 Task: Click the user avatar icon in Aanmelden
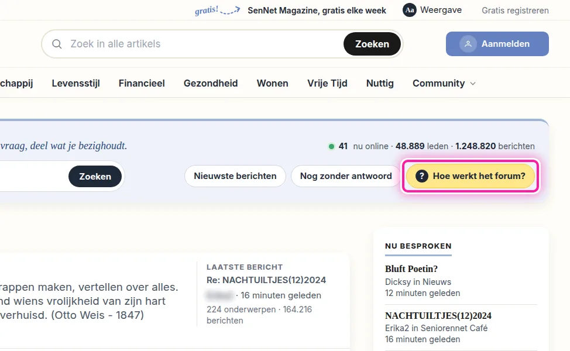(x=468, y=44)
